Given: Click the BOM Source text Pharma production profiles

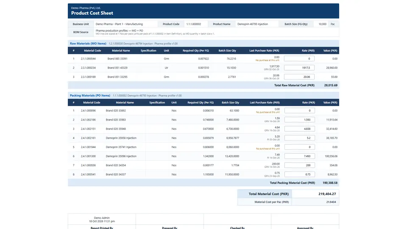Looking at the screenshot, I should (x=119, y=31).
